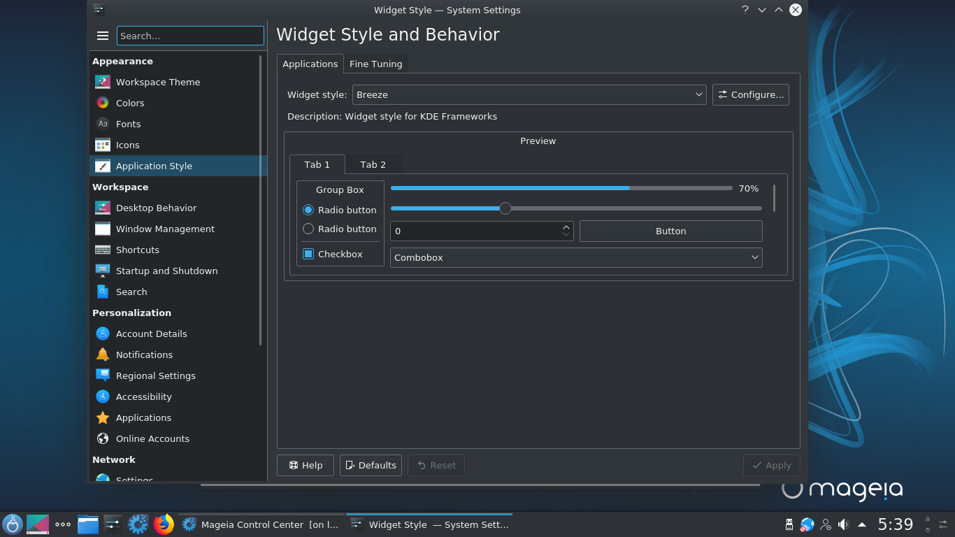Select the first Radio button in preview
This screenshot has width=955, height=537.
pyautogui.click(x=308, y=210)
